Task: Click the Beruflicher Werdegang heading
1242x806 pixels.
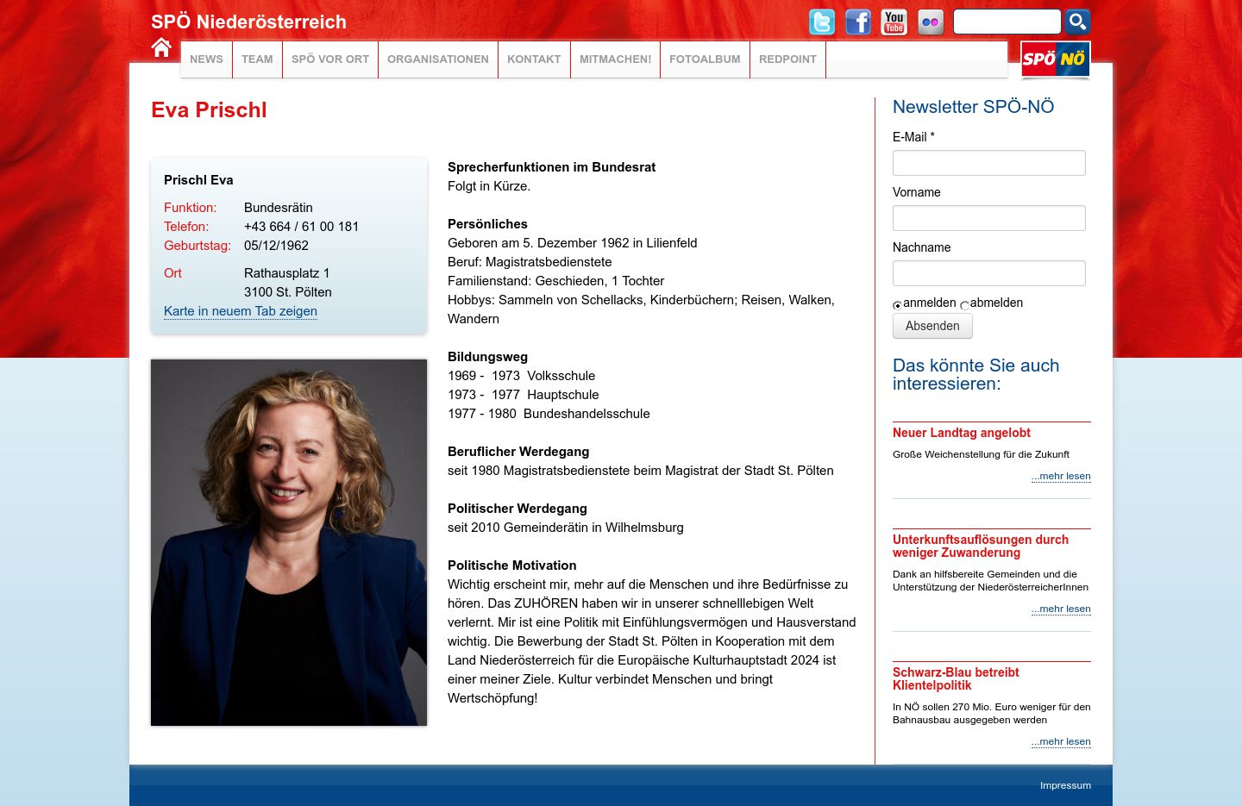Action: click(518, 452)
